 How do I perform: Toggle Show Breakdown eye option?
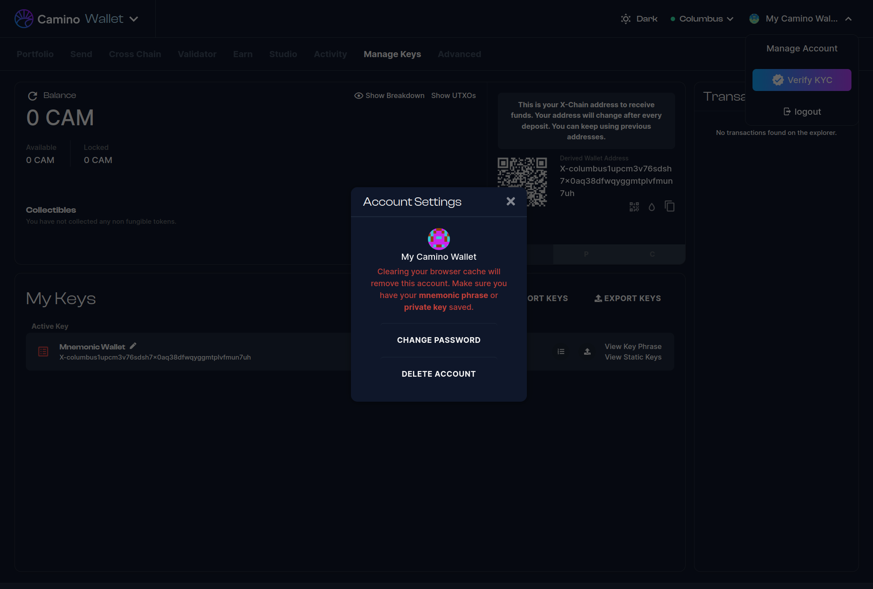(389, 95)
